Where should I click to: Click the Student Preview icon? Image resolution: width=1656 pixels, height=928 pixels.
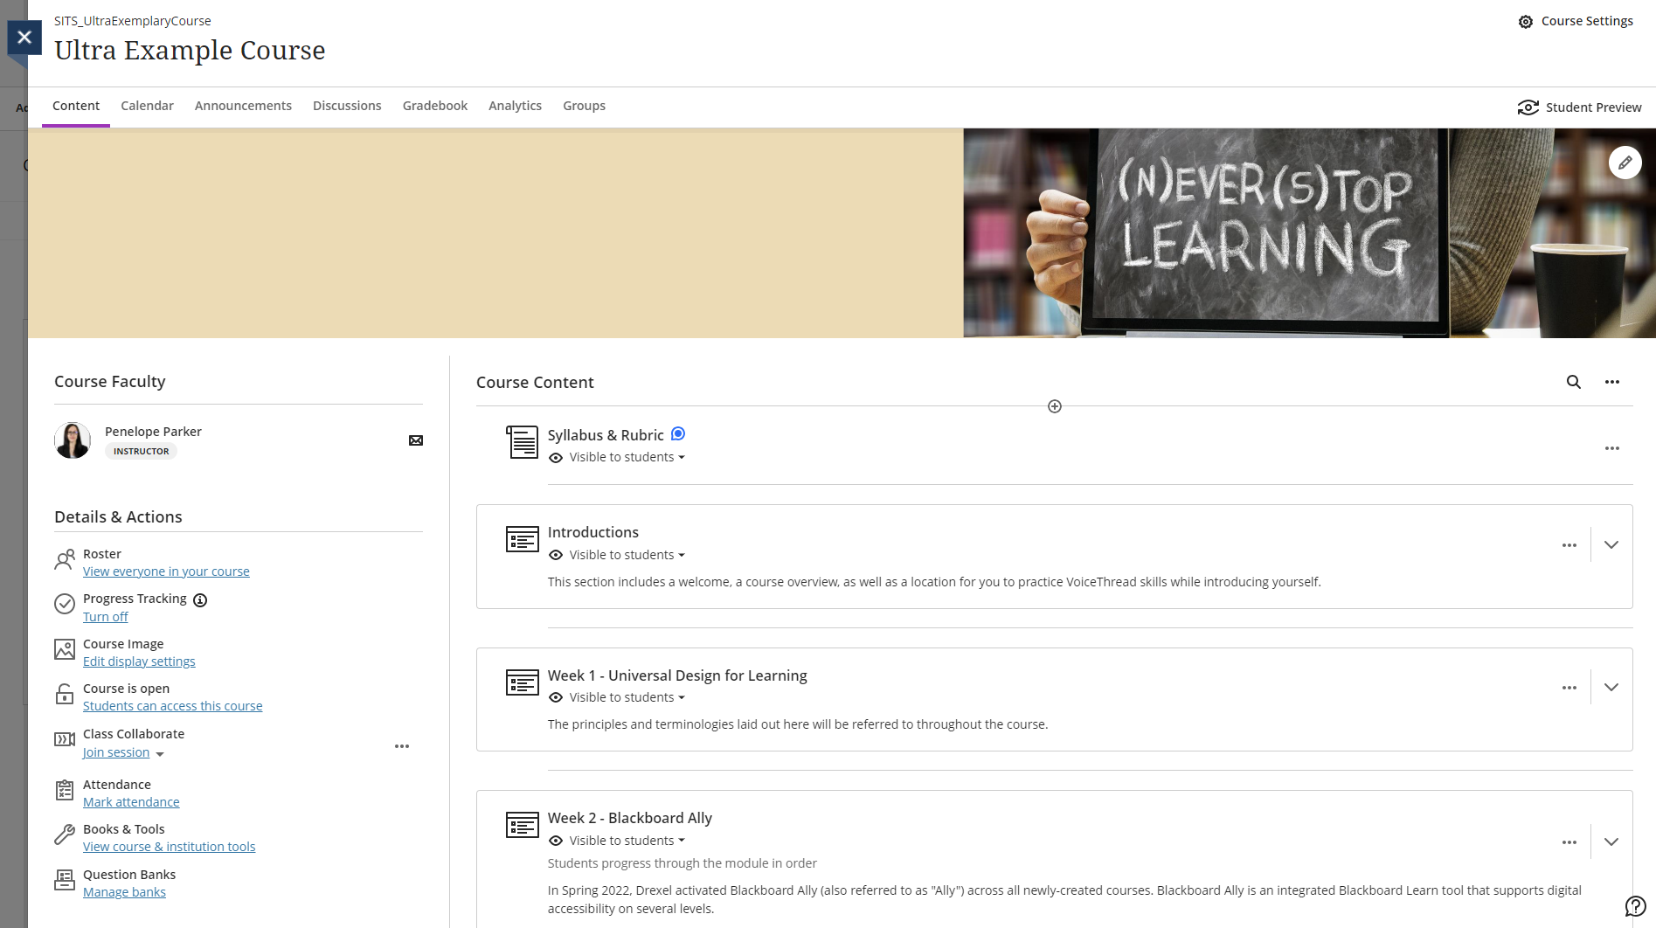tap(1528, 107)
